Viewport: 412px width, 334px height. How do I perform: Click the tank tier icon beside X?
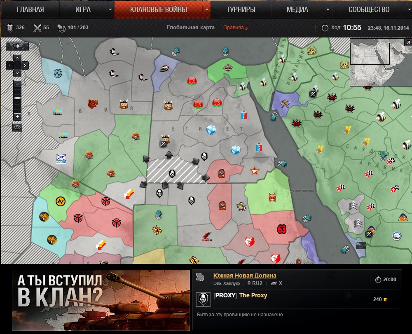pos(274,283)
